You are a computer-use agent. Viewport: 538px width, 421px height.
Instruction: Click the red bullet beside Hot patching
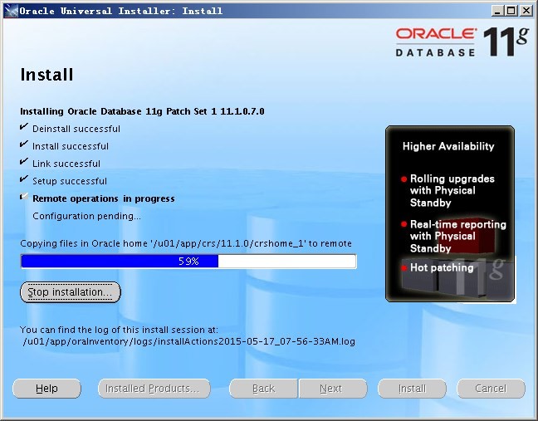point(404,268)
